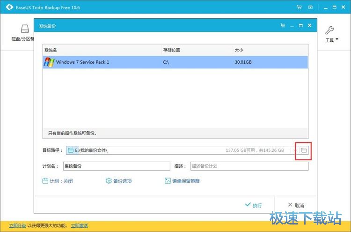Open Backup Options (备份选项) gear
Viewport: 351px width, 232px height.
[119, 181]
